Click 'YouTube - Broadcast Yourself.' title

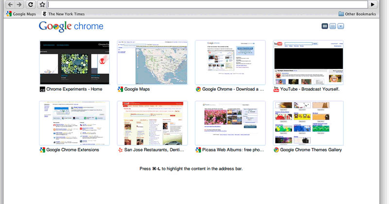point(310,89)
